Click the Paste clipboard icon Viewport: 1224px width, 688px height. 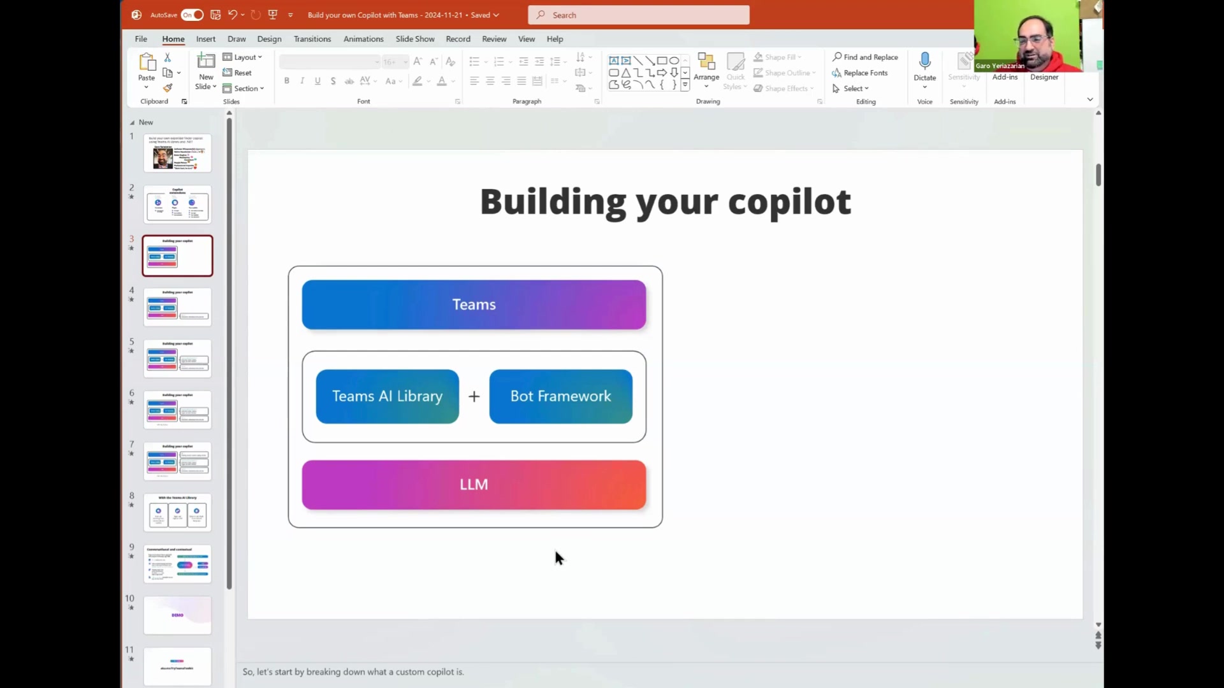click(x=147, y=62)
